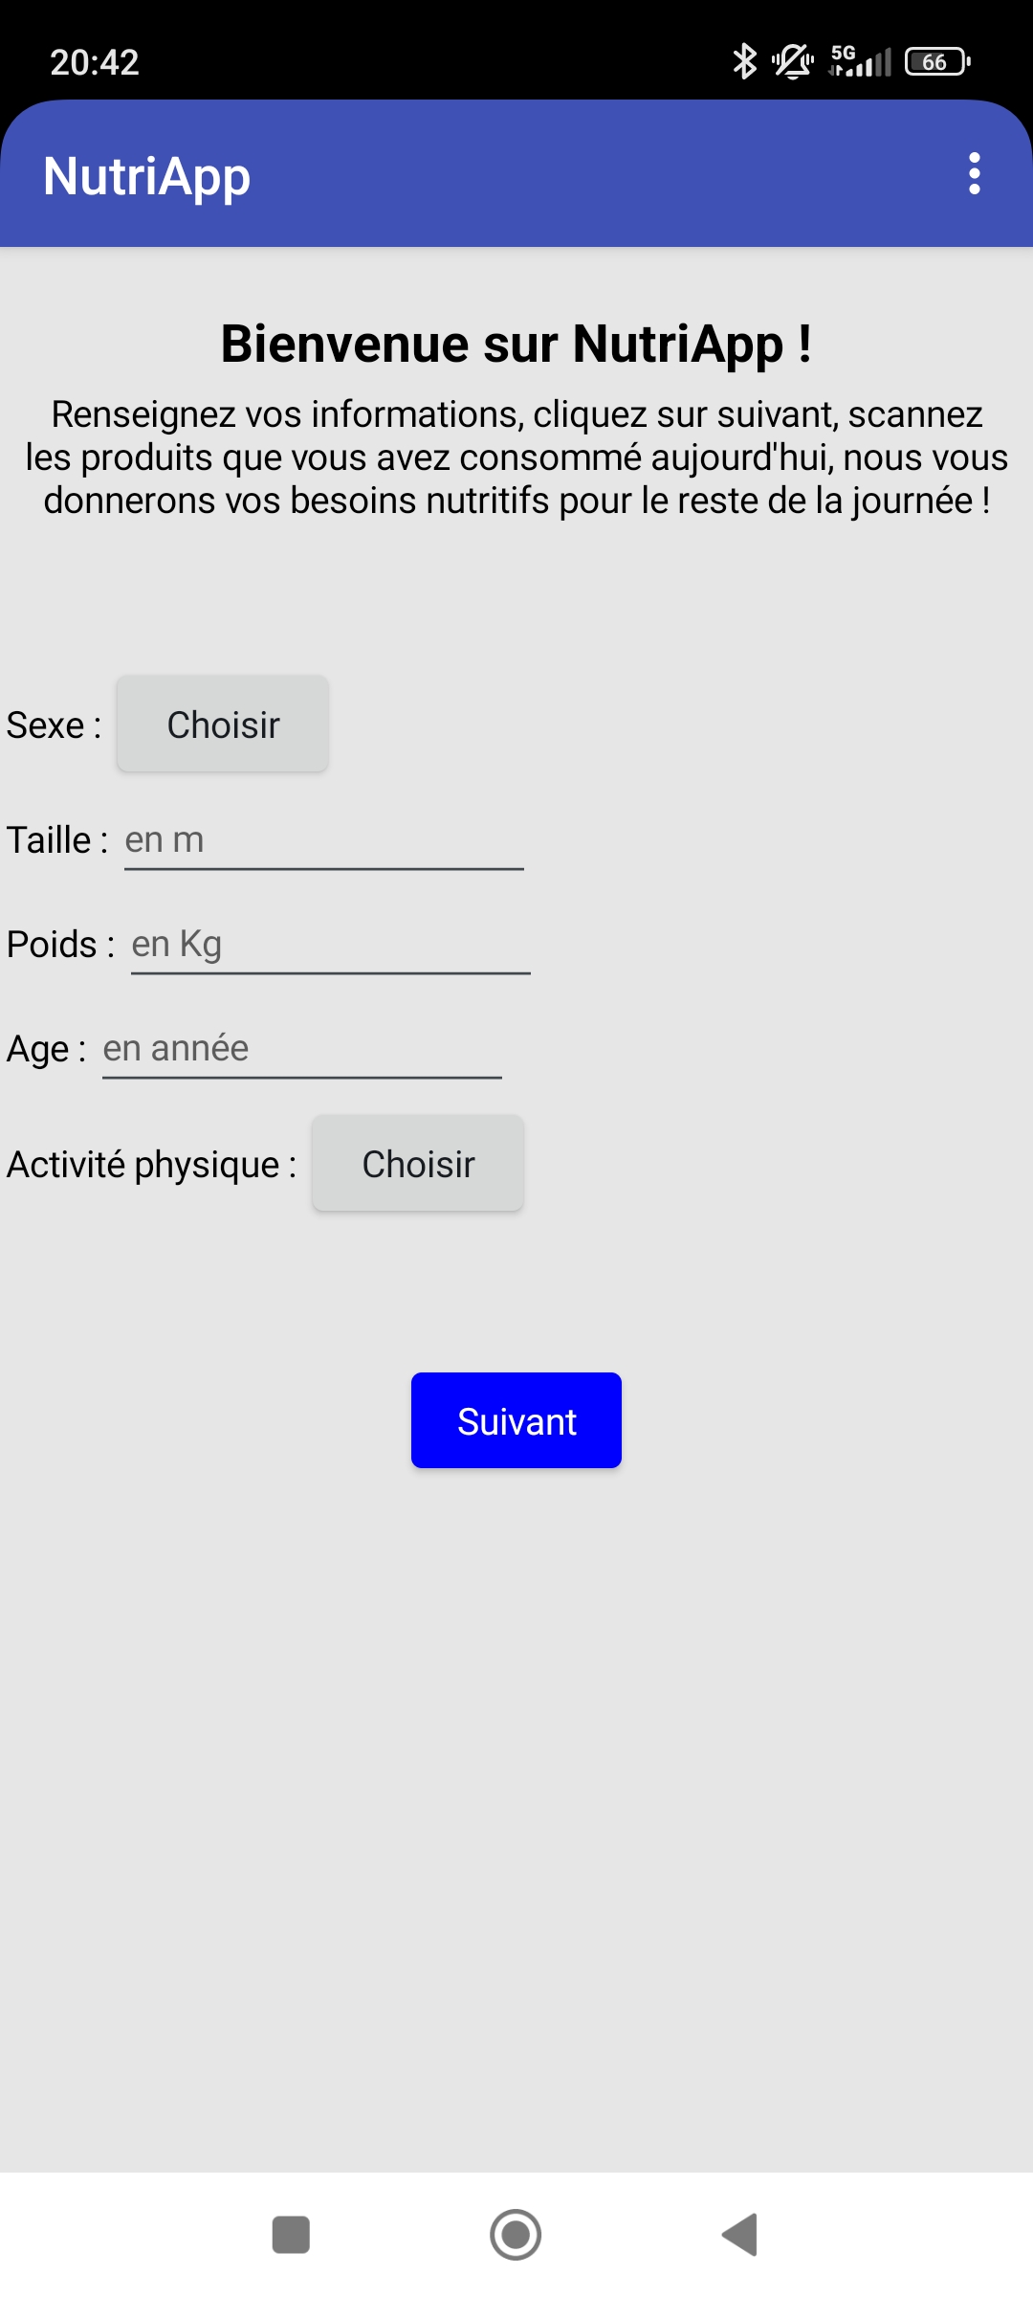Open the three-dot overflow menu
Image resolution: width=1033 pixels, height=2297 pixels.
pos(974,174)
